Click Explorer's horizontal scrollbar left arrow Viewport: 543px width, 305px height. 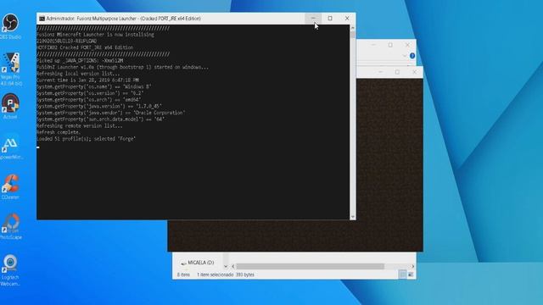click(x=233, y=266)
